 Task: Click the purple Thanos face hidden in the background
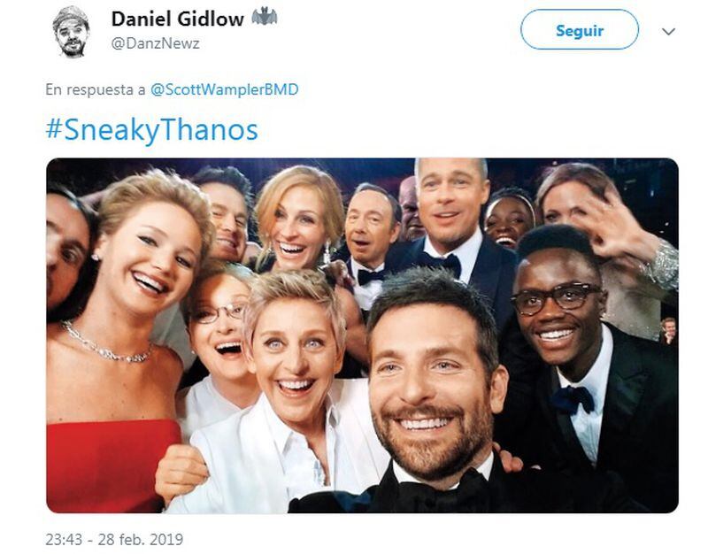point(409,210)
